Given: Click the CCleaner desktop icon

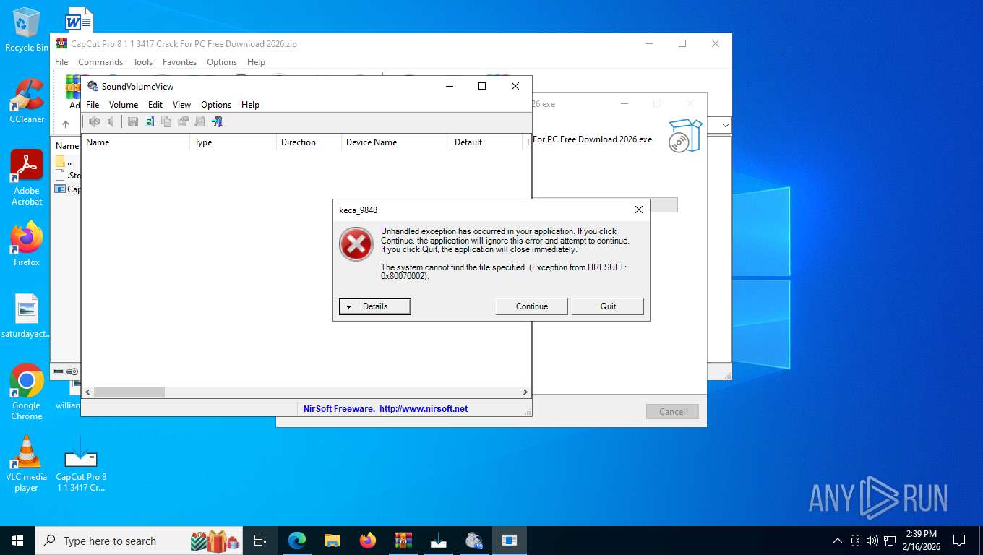Looking at the screenshot, I should pyautogui.click(x=27, y=101).
